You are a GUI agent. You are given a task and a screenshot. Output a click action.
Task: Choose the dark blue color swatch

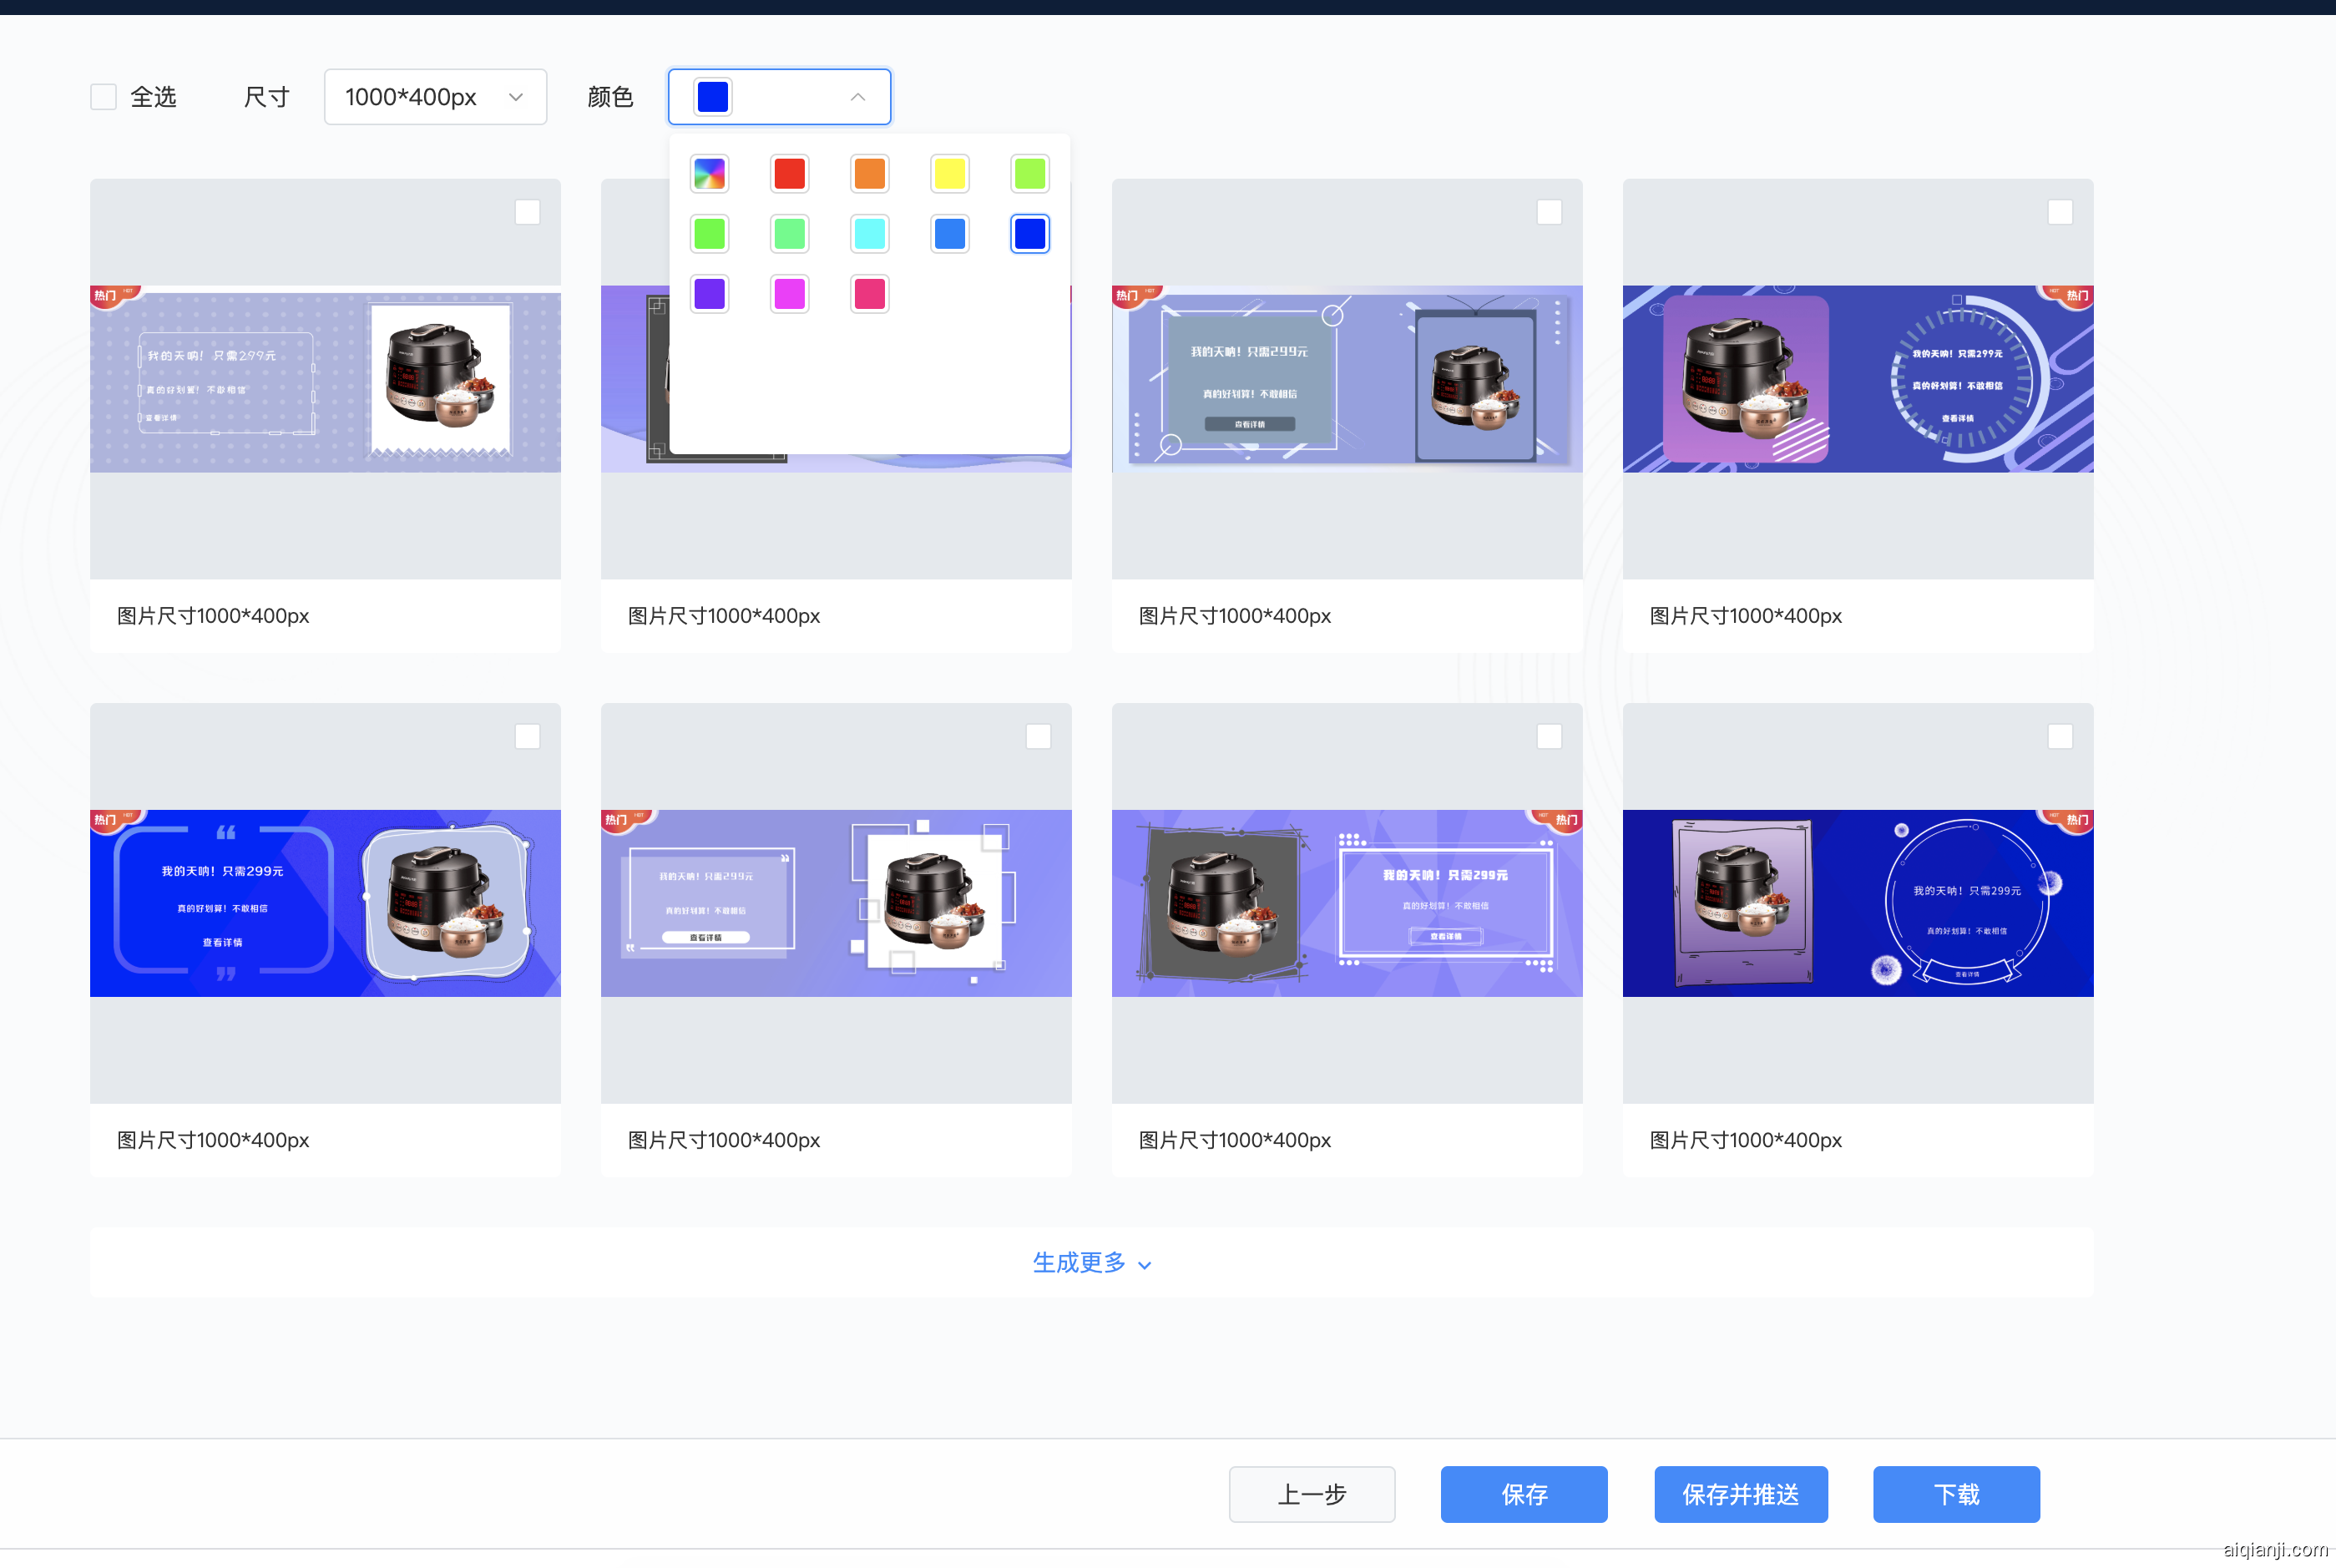pos(1029,234)
